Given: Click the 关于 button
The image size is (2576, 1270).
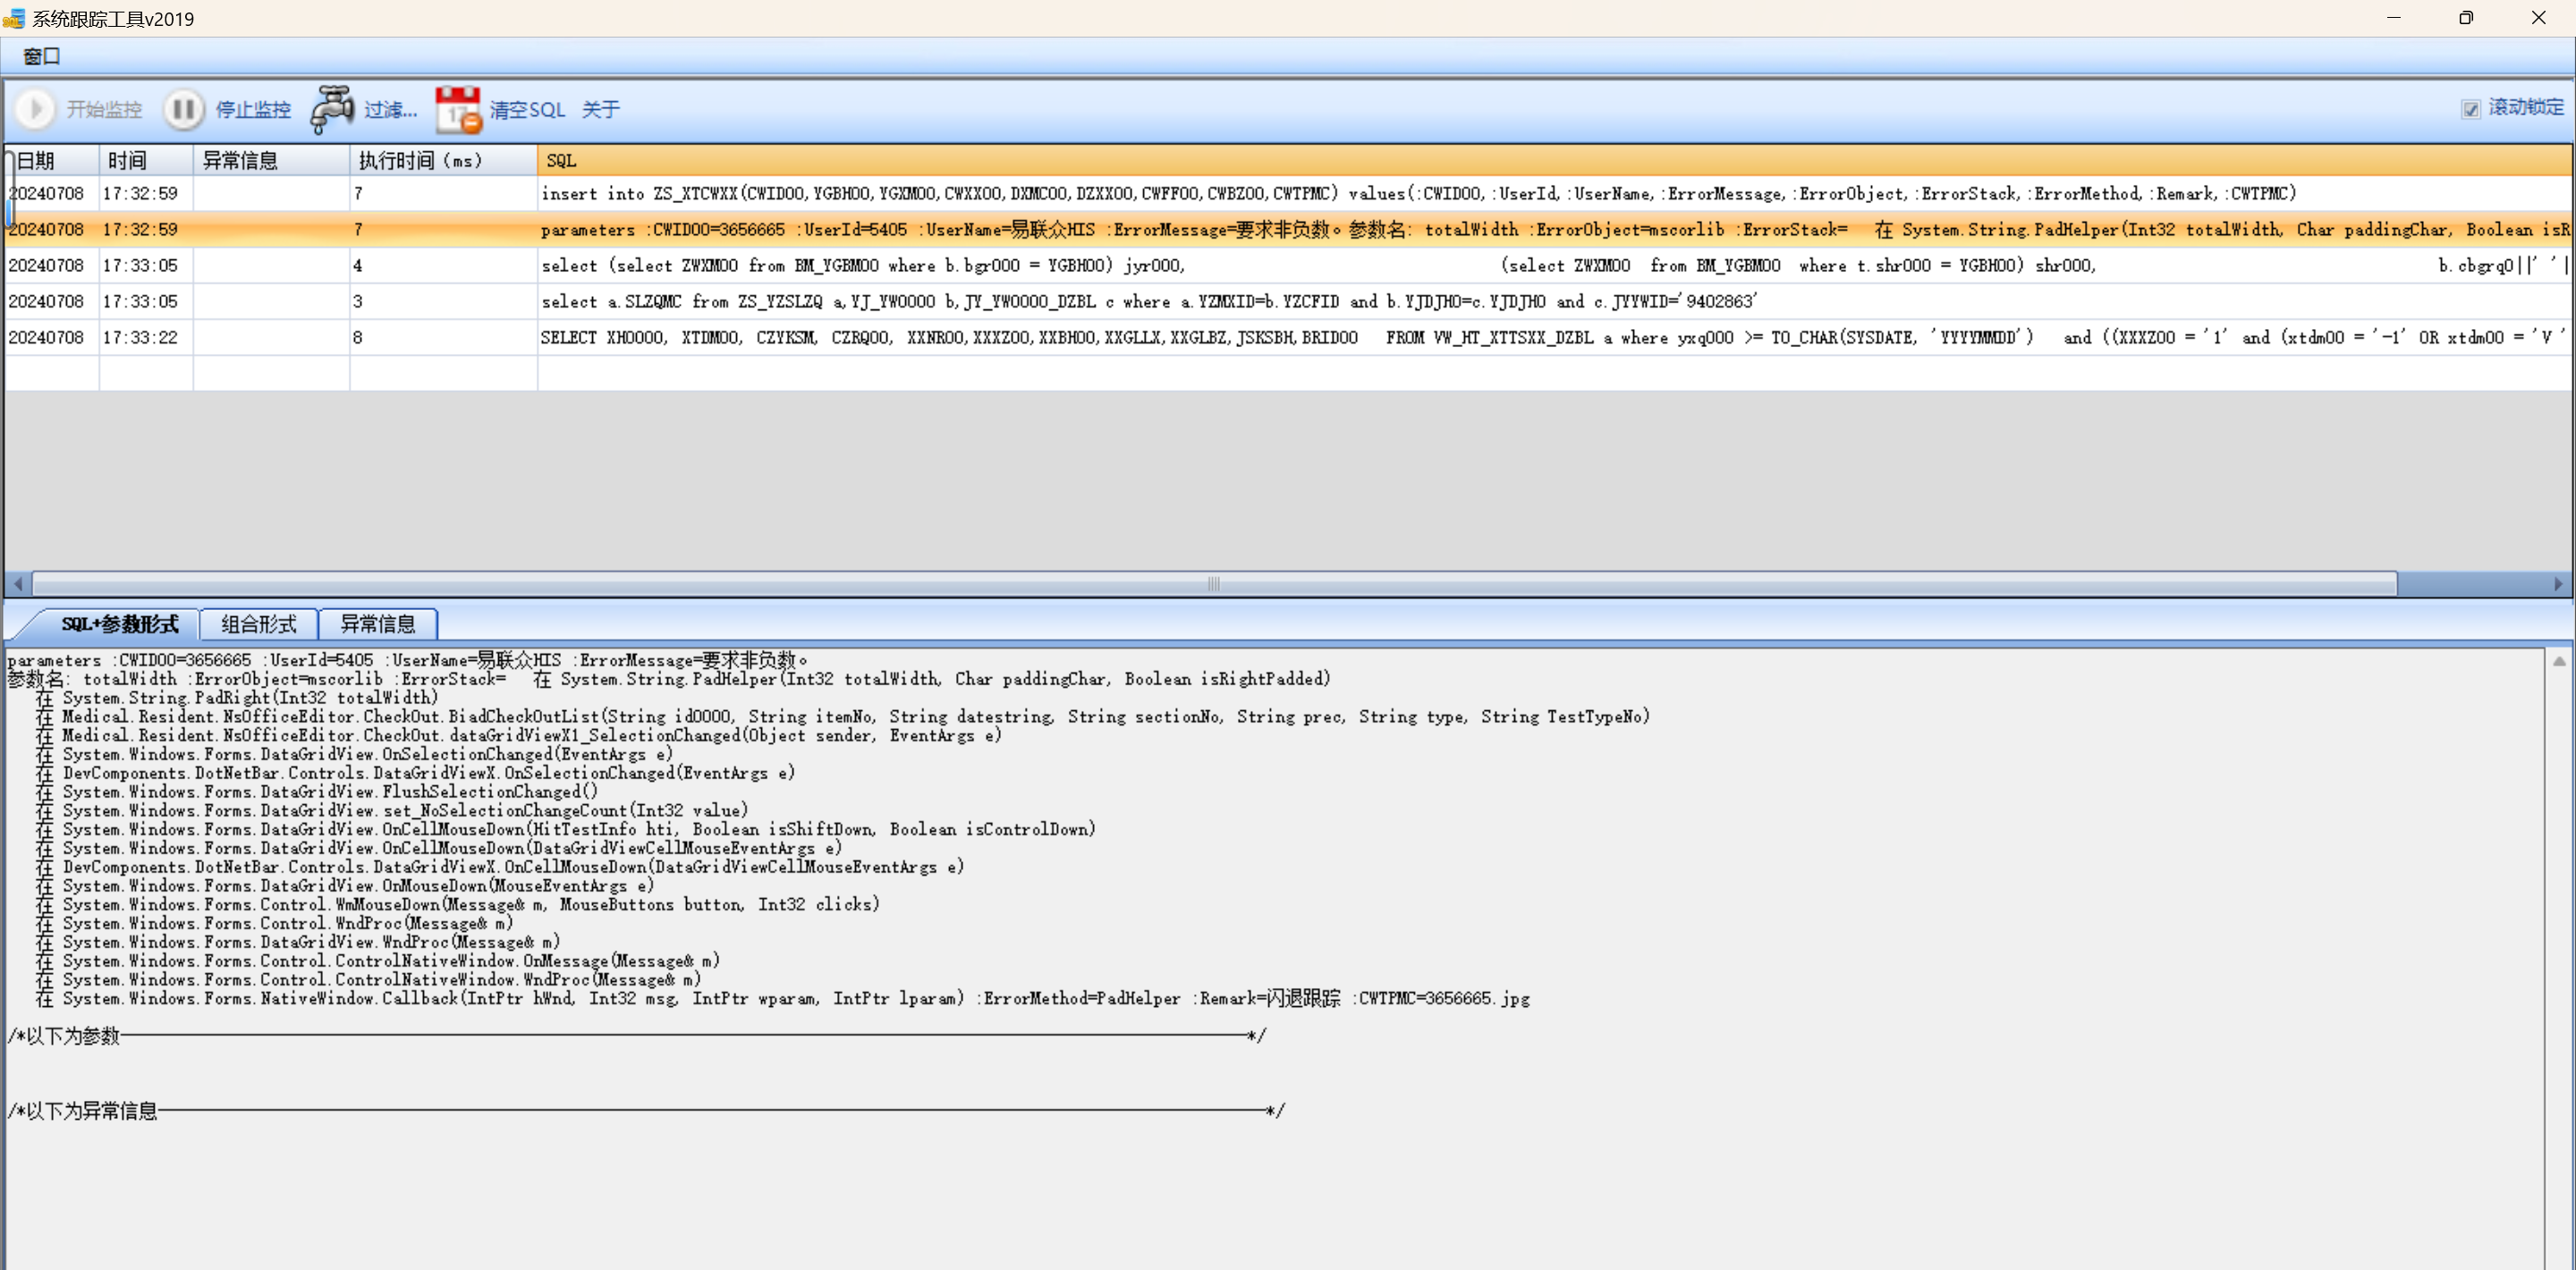Looking at the screenshot, I should pyautogui.click(x=600, y=109).
